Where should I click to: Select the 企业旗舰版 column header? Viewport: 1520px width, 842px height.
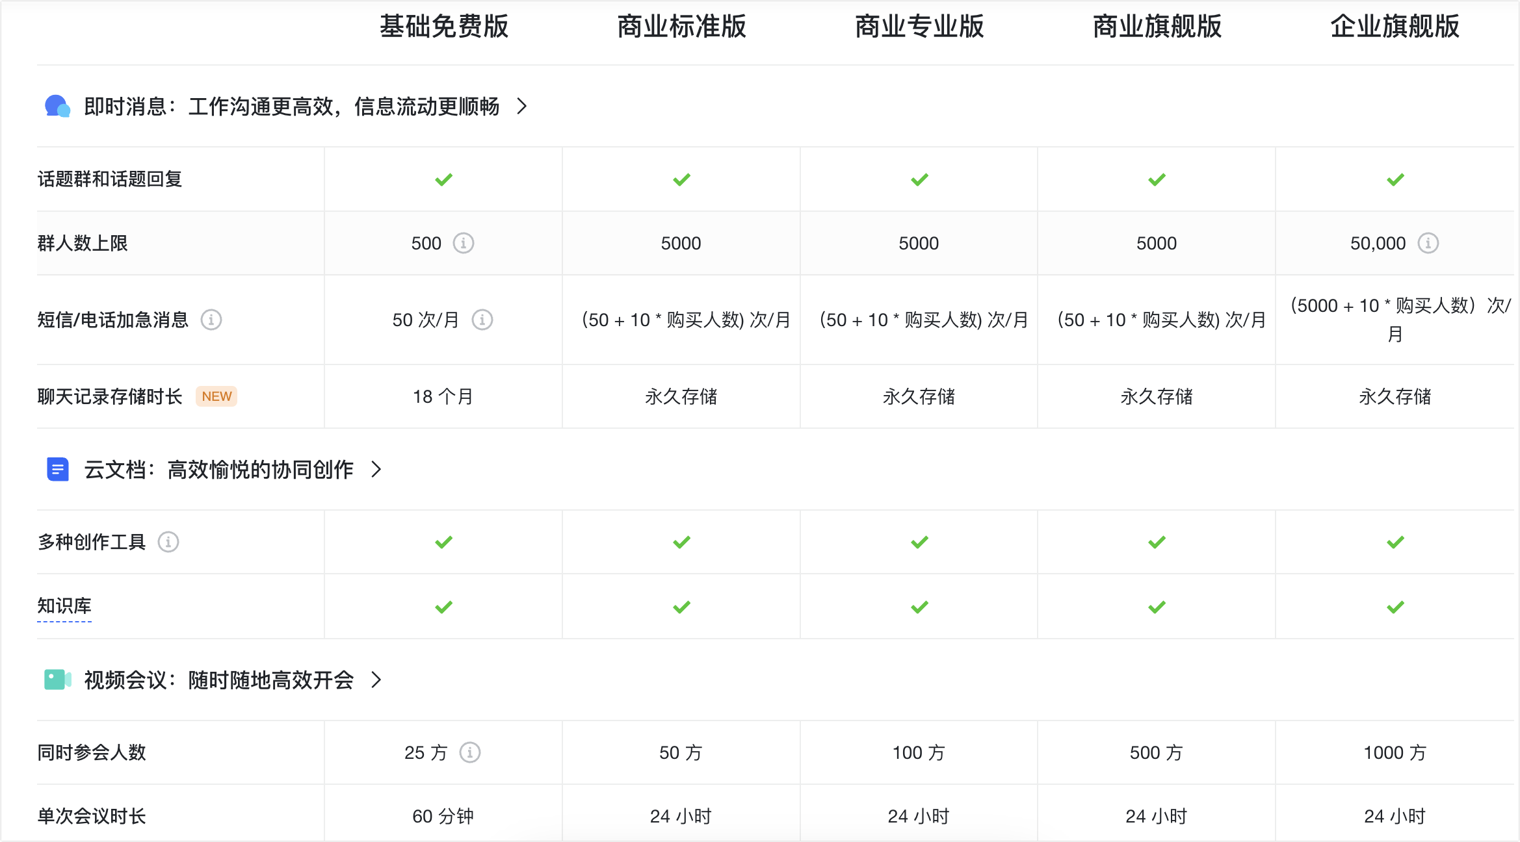(x=1395, y=27)
